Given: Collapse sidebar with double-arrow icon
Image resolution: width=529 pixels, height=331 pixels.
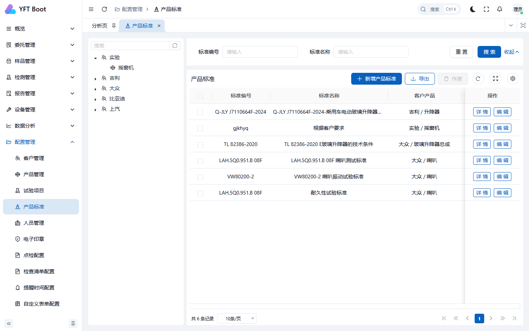Looking at the screenshot, I should (9, 324).
